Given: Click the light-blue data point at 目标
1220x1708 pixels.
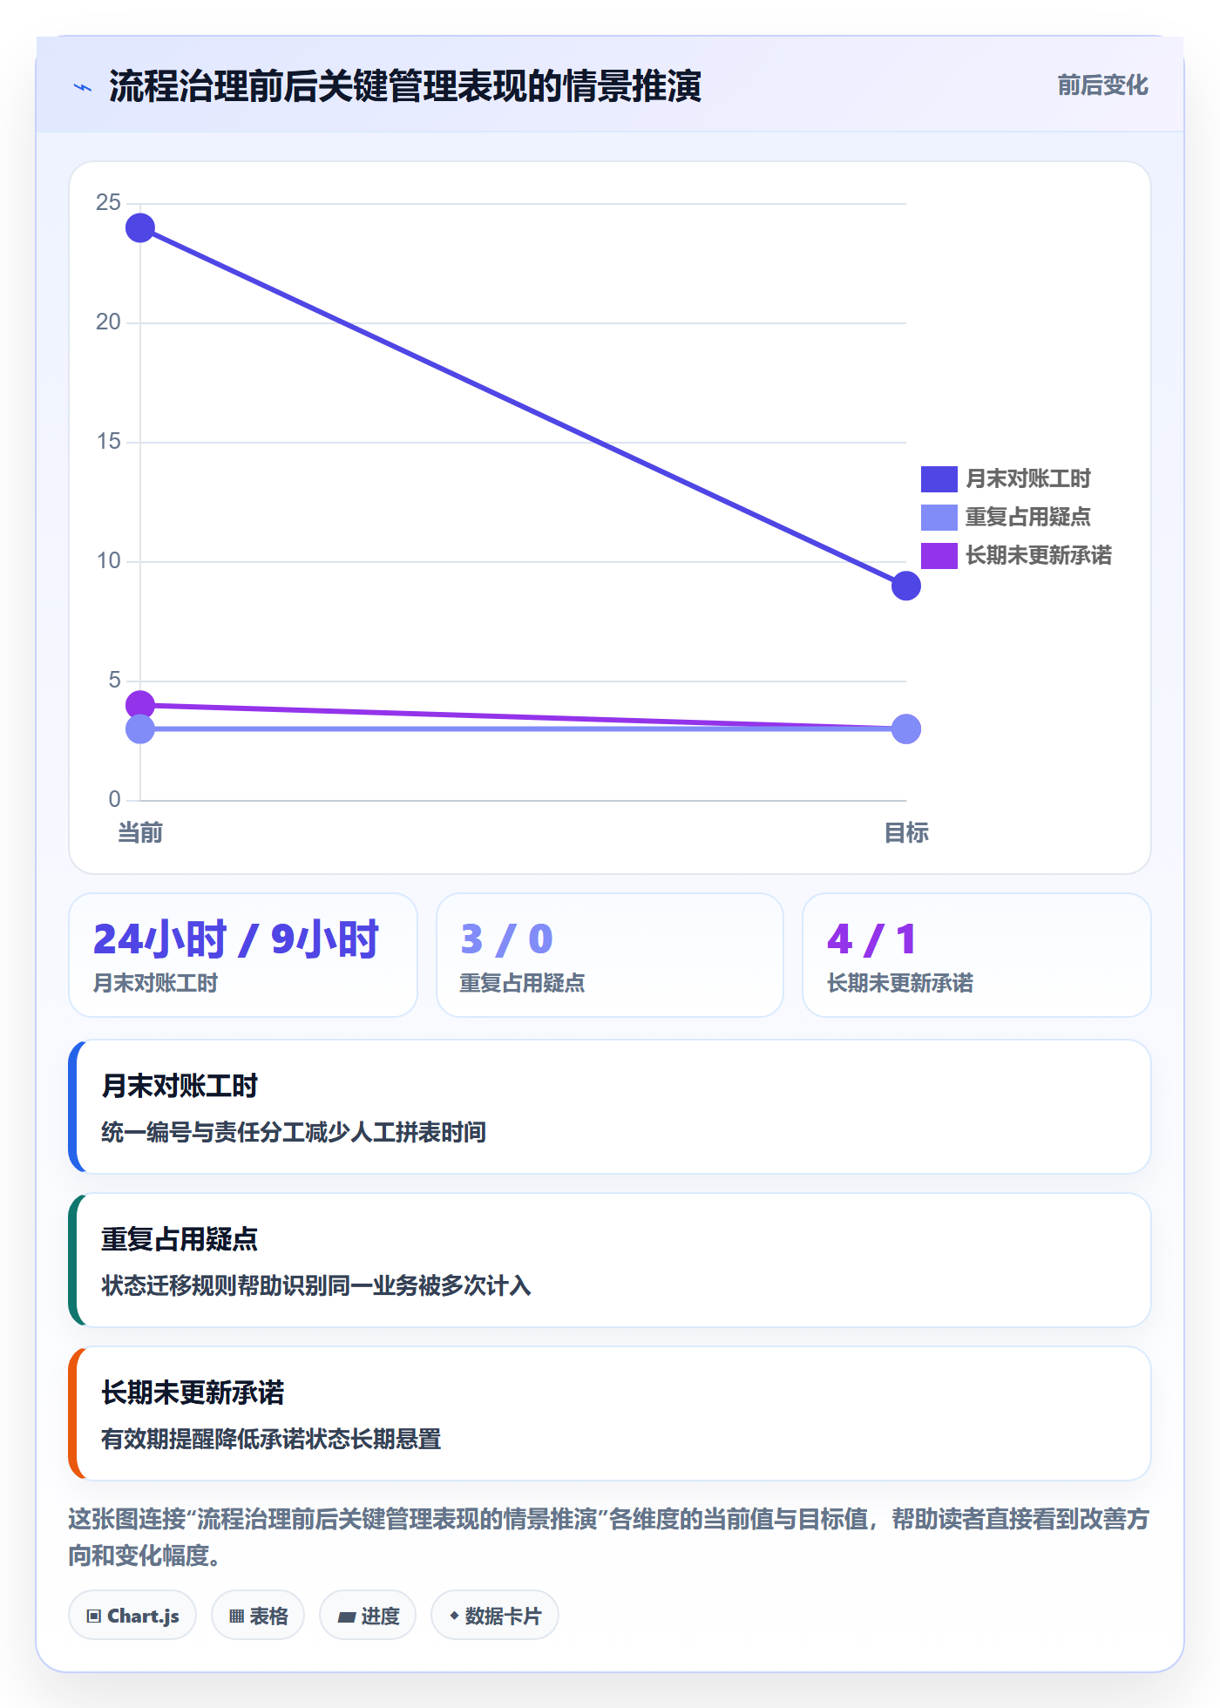Looking at the screenshot, I should click(906, 729).
